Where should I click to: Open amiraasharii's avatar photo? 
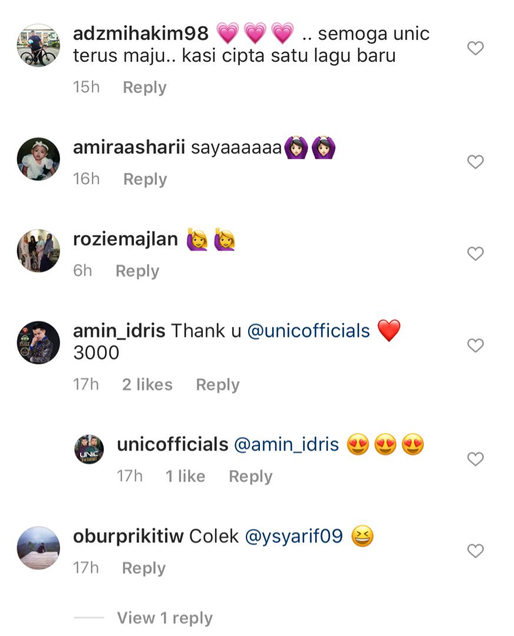click(x=38, y=159)
